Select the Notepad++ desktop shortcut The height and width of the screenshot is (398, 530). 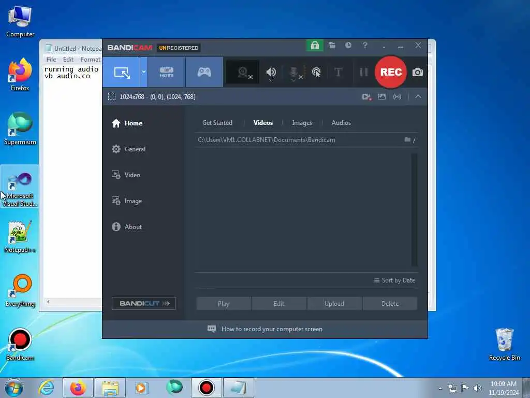[20, 237]
